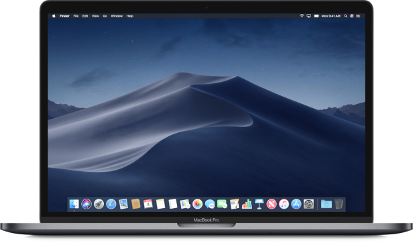Screen dimensions: 413x243
Task: Launch the Numbers chart icon
Action: click(x=247, y=204)
